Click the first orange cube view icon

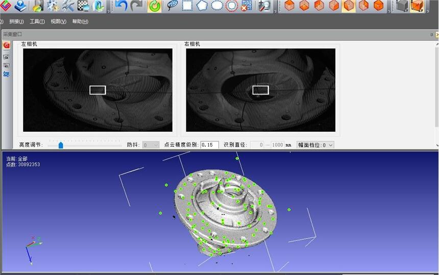pos(289,6)
